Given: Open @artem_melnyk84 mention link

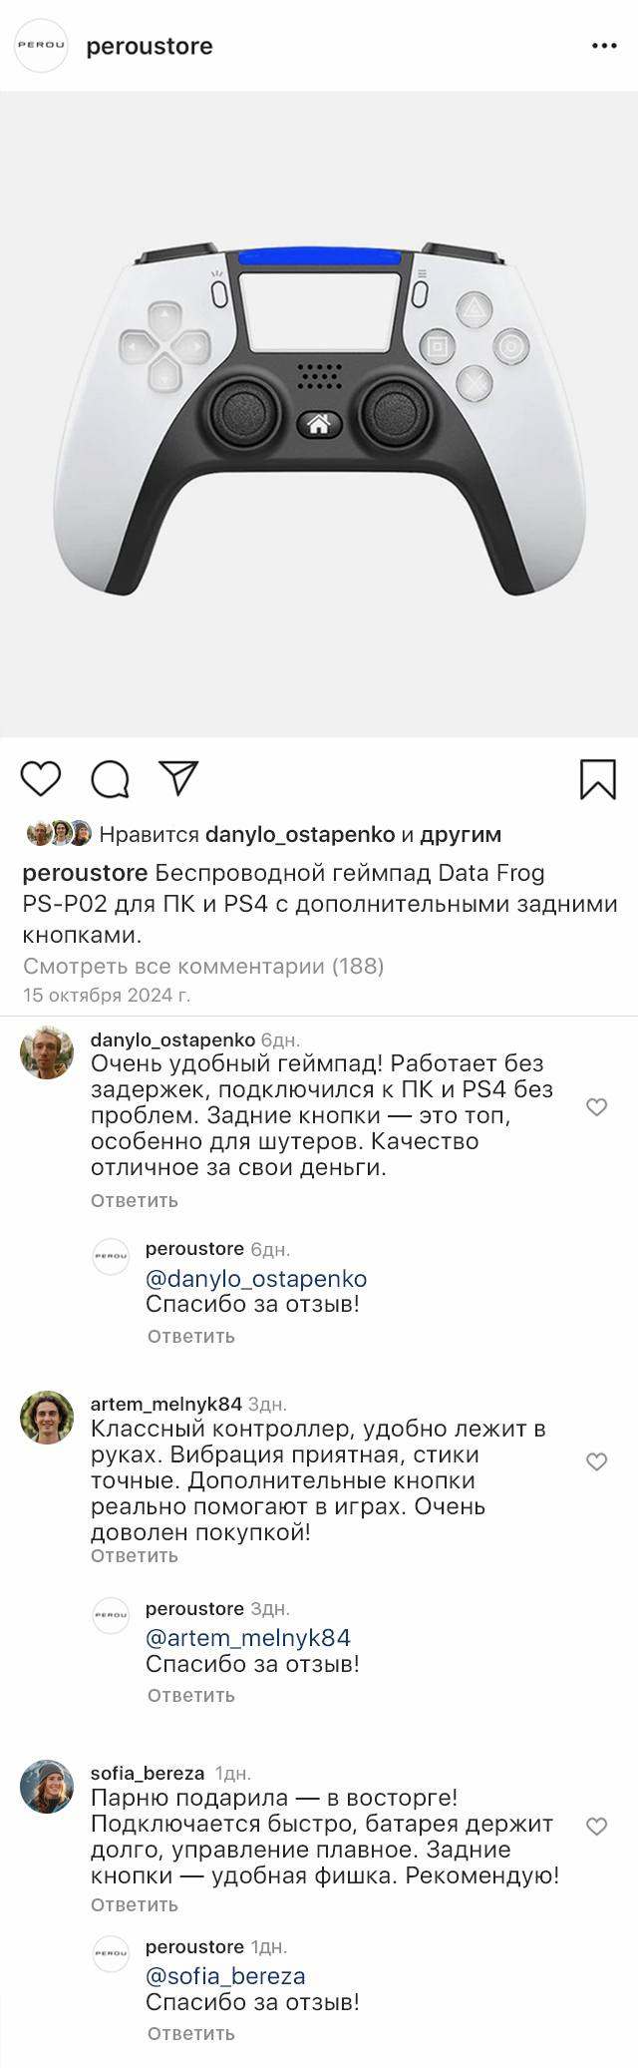Looking at the screenshot, I should pyautogui.click(x=248, y=1637).
